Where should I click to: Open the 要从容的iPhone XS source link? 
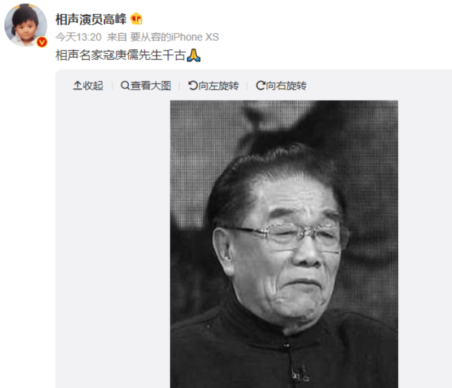(175, 37)
